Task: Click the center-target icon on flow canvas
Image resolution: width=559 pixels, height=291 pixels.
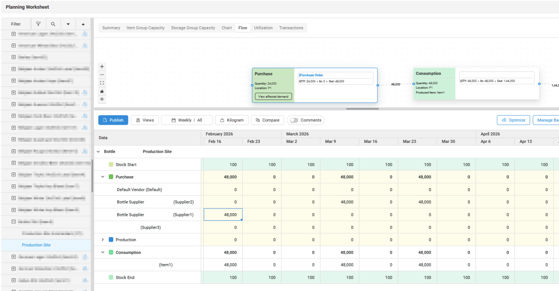Action: pyautogui.click(x=102, y=99)
